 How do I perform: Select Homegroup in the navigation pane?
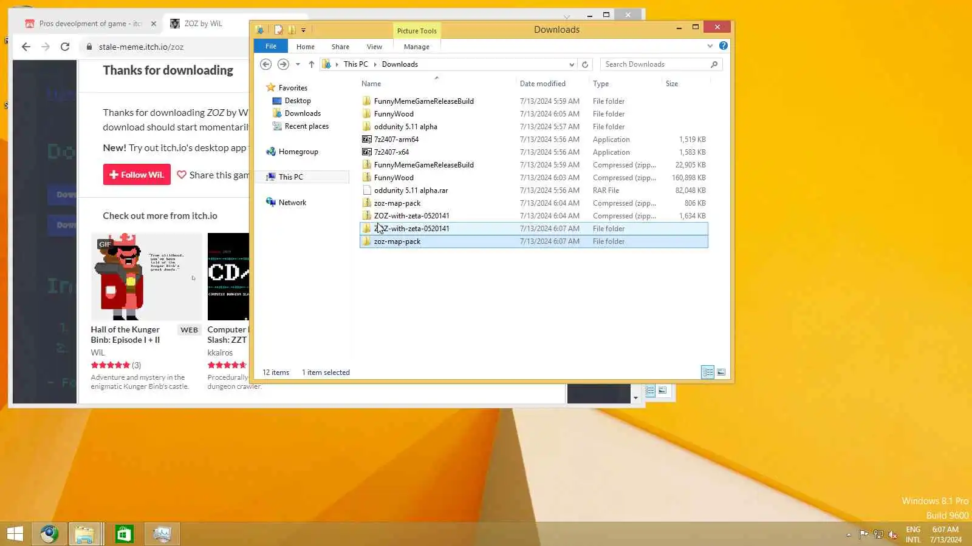point(298,152)
